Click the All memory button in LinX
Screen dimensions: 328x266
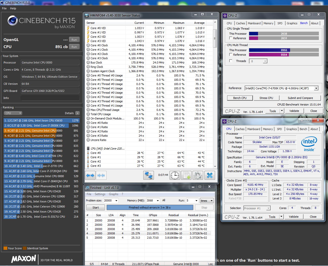(x=164, y=200)
